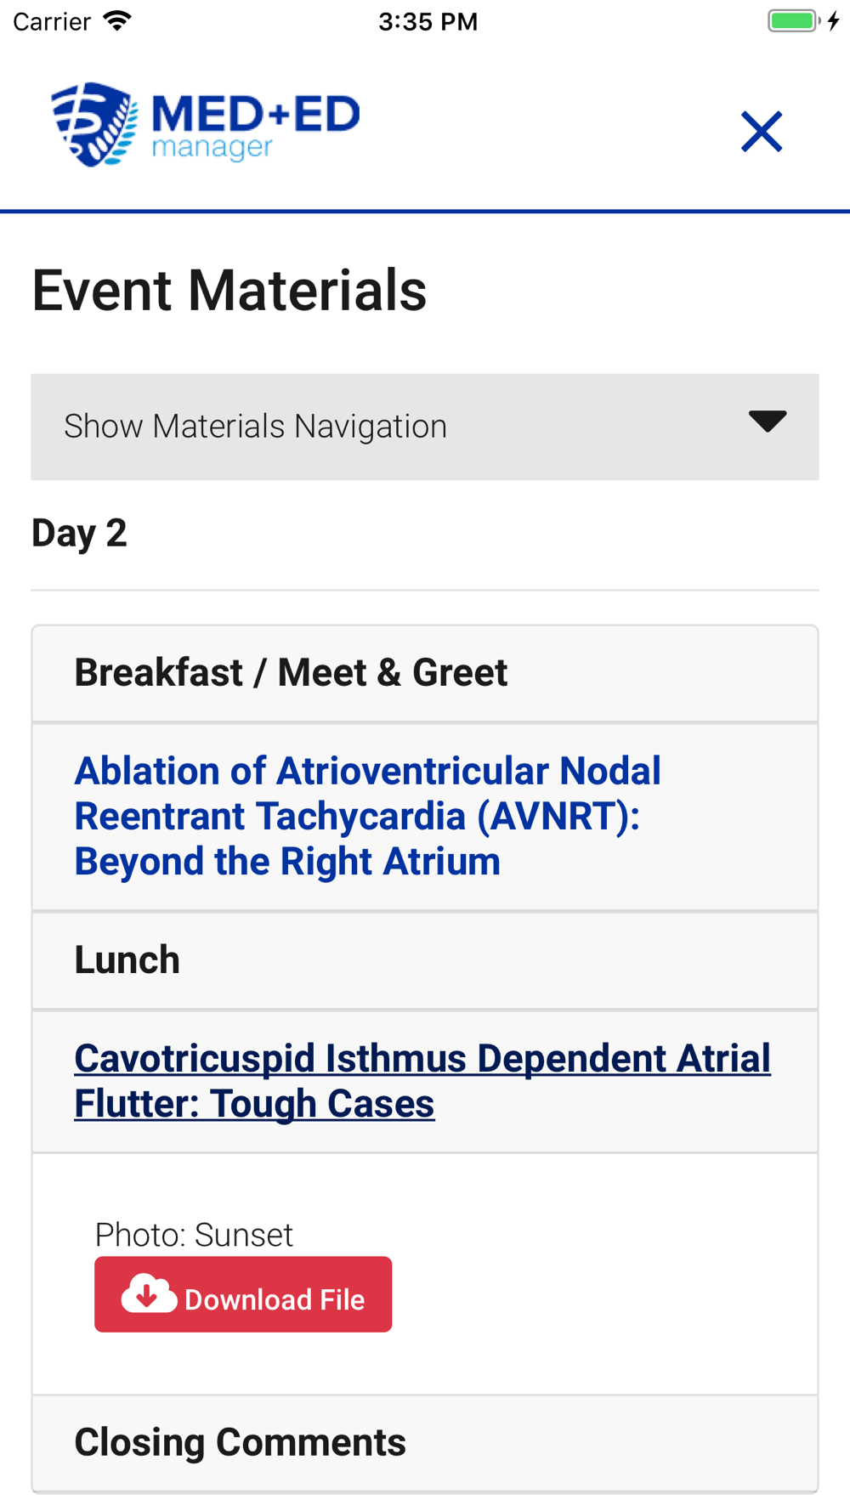Tap the charging bolt icon
The width and height of the screenshot is (850, 1511).
click(834, 21)
